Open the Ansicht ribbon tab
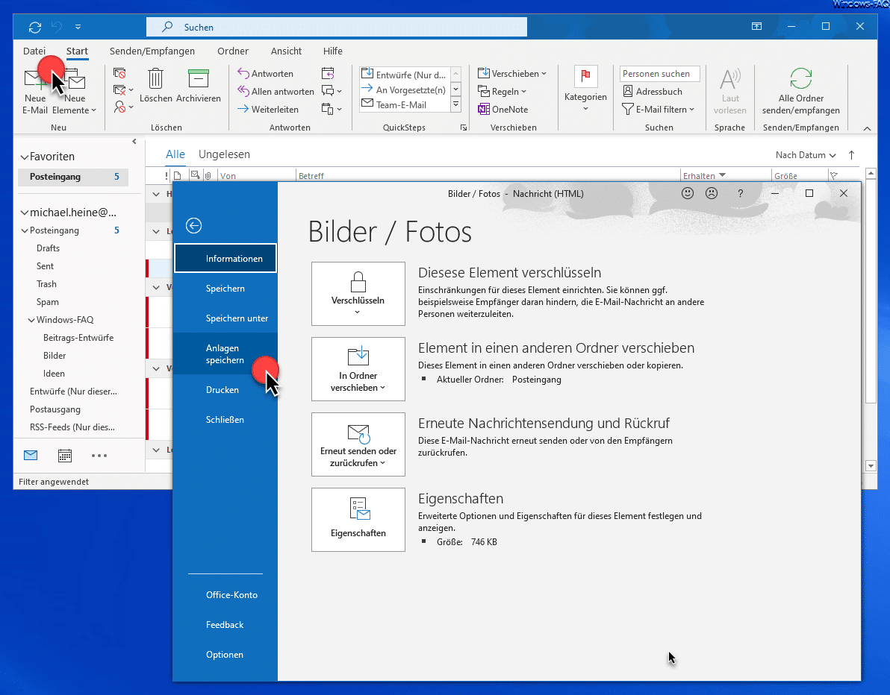 click(x=286, y=51)
